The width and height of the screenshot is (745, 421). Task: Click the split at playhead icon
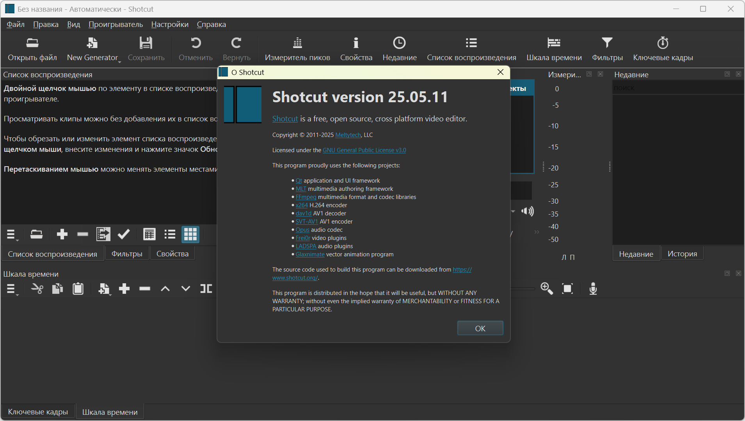(206, 289)
